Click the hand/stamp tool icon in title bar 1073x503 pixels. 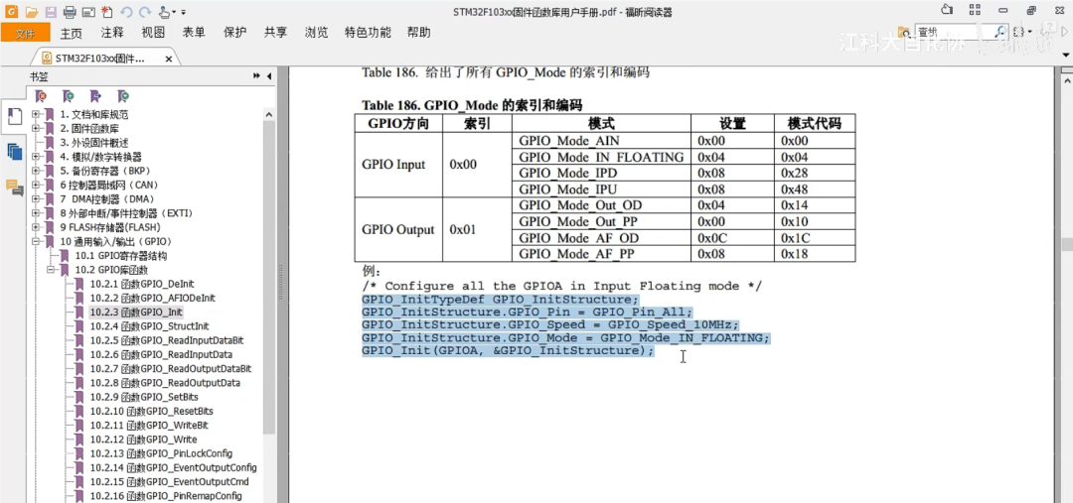point(164,12)
